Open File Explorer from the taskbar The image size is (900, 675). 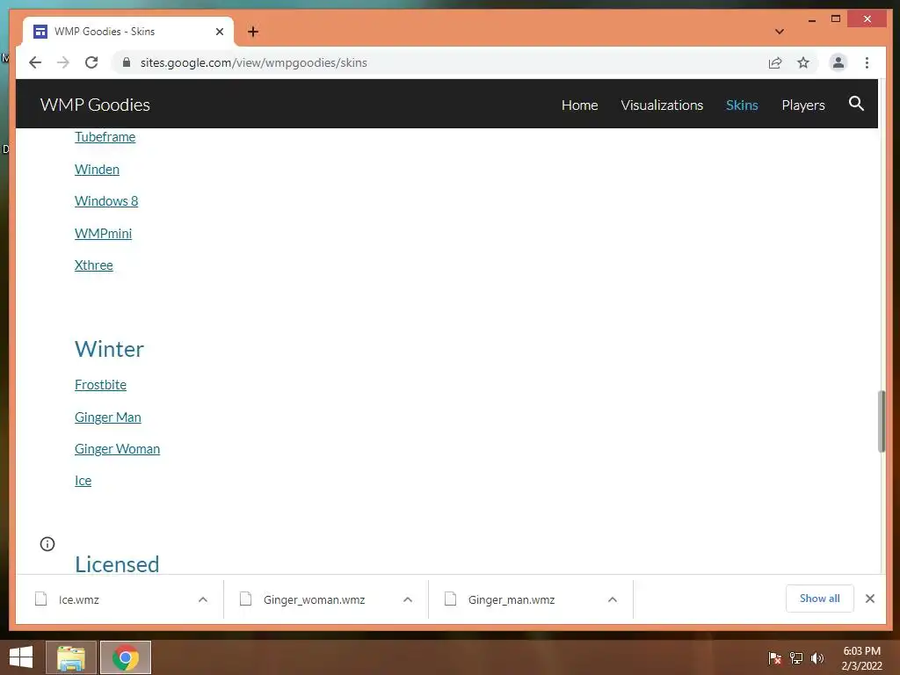(70, 657)
